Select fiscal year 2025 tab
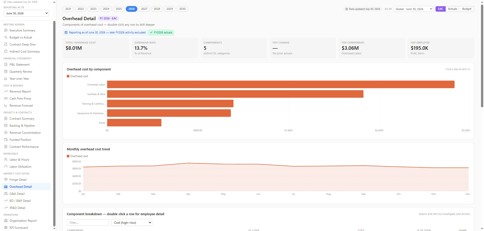484x231 pixels. tap(119, 9)
